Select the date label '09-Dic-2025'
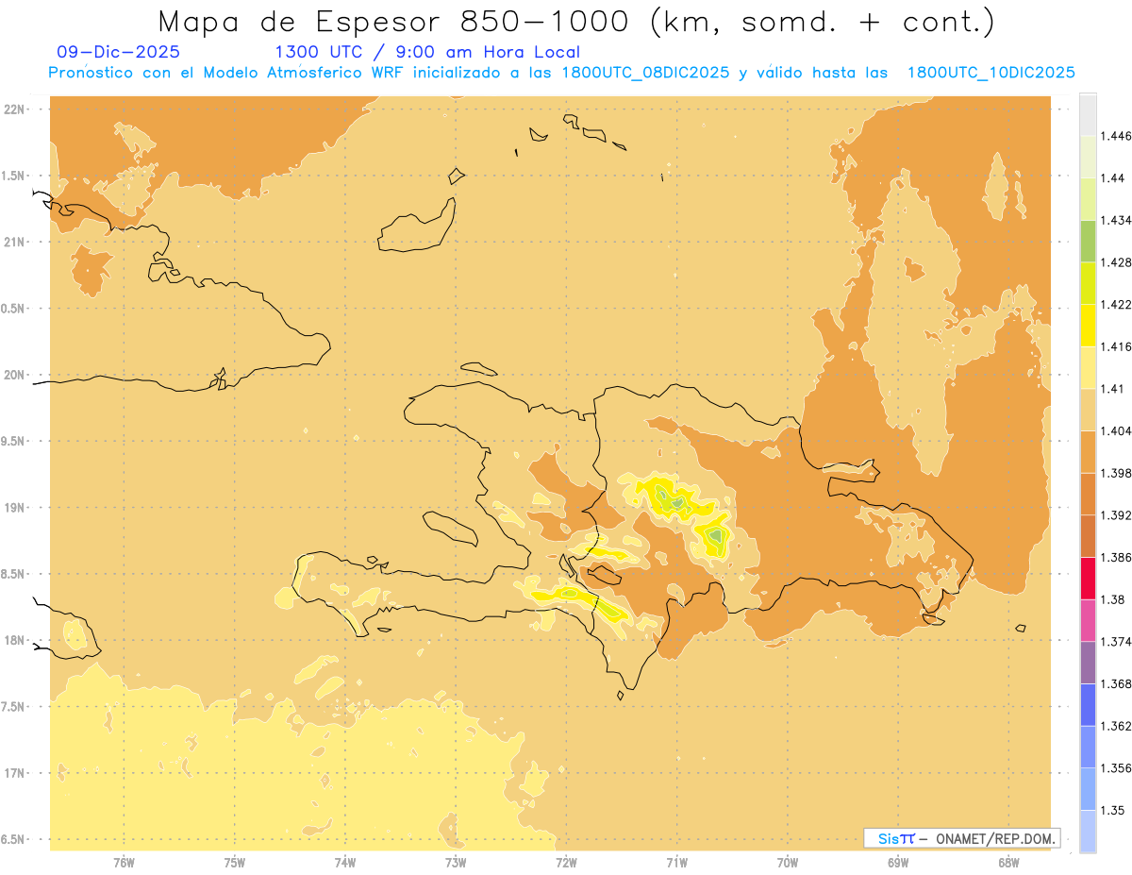 tap(119, 52)
